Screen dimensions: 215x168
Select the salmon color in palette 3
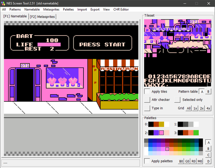[191, 133]
